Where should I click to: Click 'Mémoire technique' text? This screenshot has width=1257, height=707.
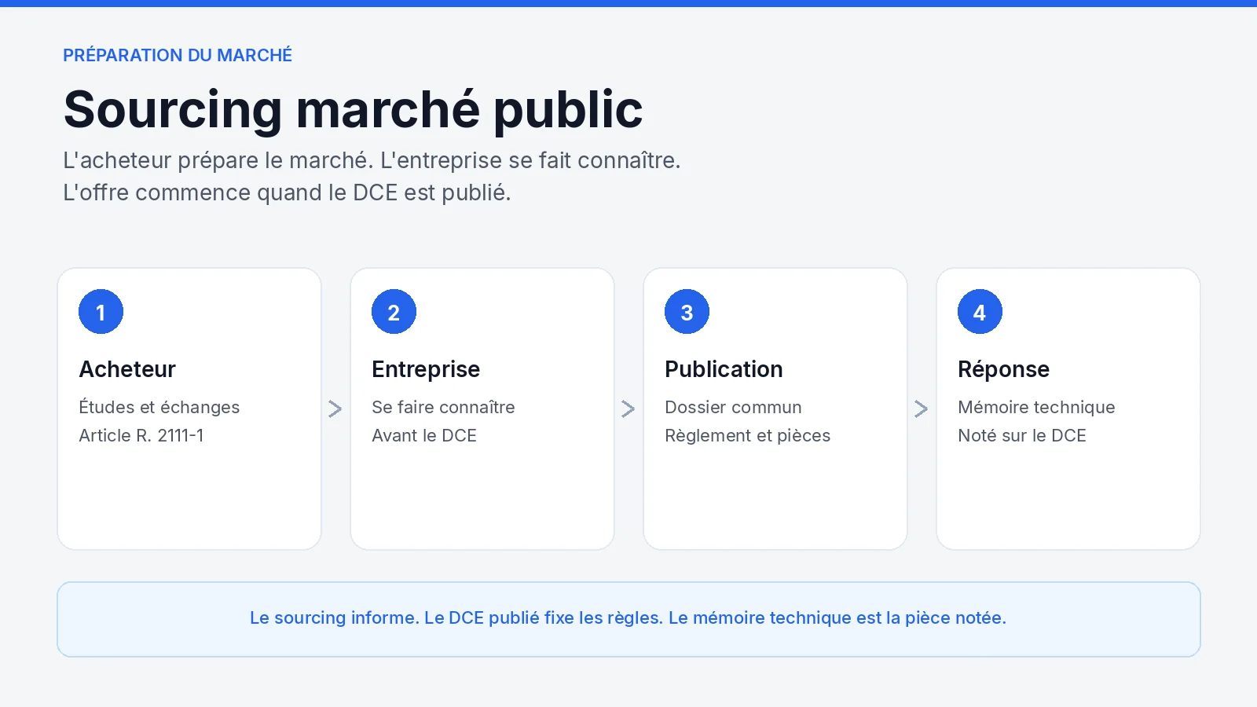(1036, 407)
